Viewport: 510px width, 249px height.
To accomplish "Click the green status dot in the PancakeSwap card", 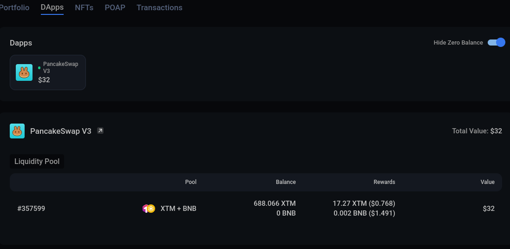I will coord(39,68).
